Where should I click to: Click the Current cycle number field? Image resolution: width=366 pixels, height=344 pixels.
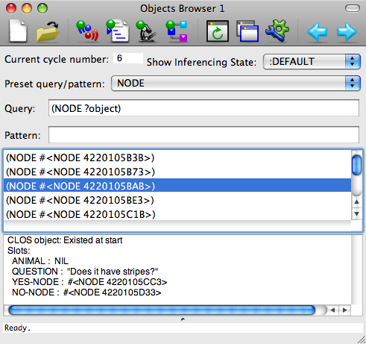pos(128,58)
